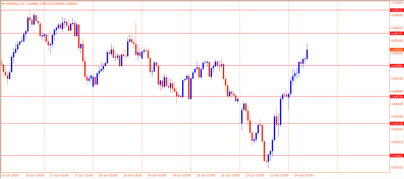Click the 0.64735 price scale value
The image size is (404, 179).
397,79
